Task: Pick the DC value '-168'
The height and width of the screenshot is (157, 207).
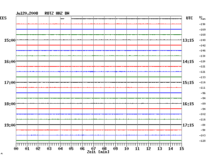Action: (x=202, y=35)
